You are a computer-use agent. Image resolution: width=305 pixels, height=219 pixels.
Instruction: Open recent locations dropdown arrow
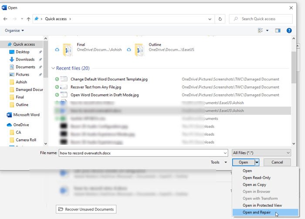[x=22, y=19]
